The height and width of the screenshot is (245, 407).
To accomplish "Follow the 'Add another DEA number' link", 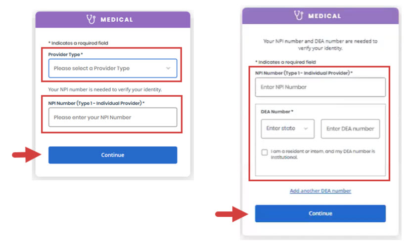I will tap(320, 191).
